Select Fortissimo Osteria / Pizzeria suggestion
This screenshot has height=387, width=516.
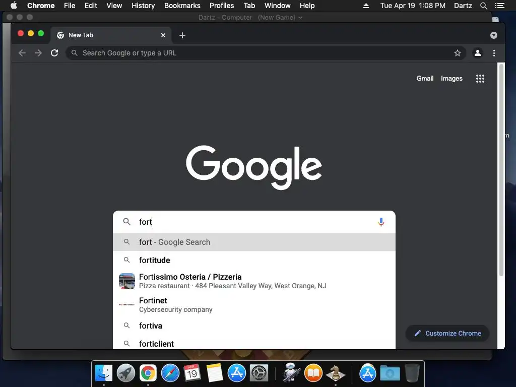254,281
